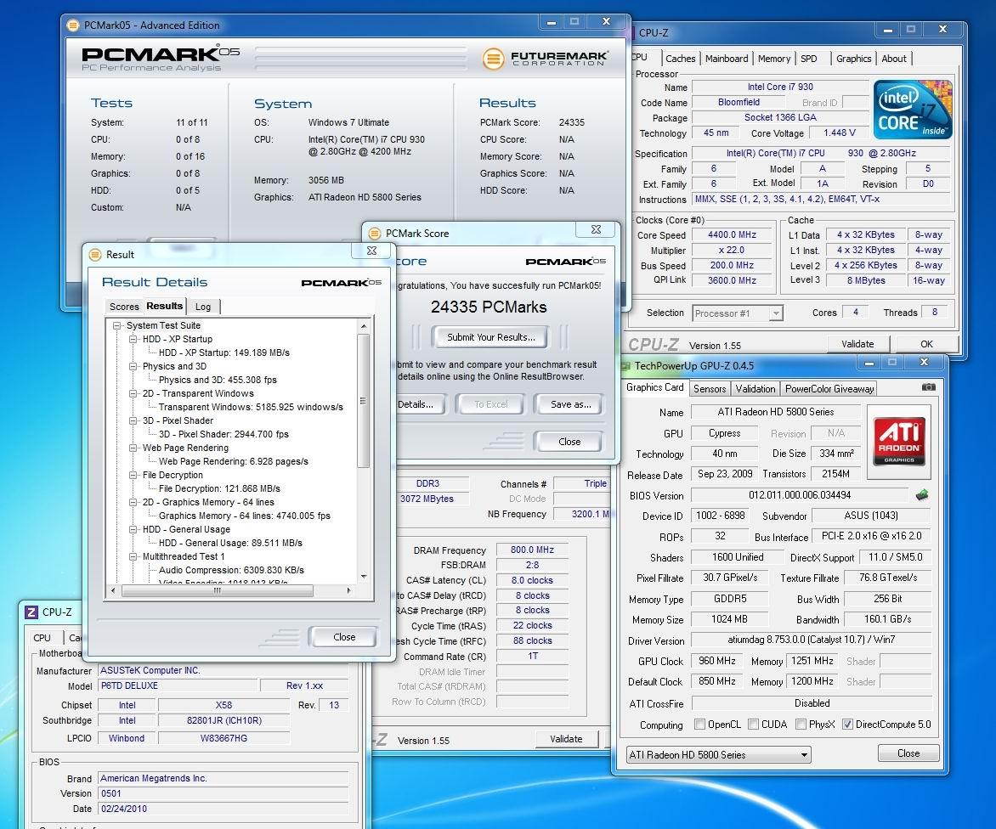Click the CPU tab in bottom-left CPU-Z
The image size is (996, 829).
tap(42, 638)
